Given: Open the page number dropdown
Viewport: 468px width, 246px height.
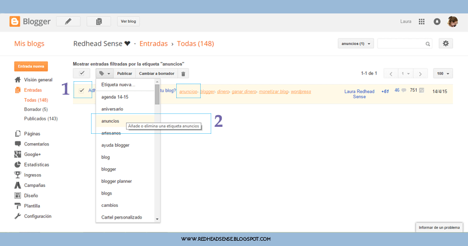Looking at the screenshot, I should click(x=406, y=74).
